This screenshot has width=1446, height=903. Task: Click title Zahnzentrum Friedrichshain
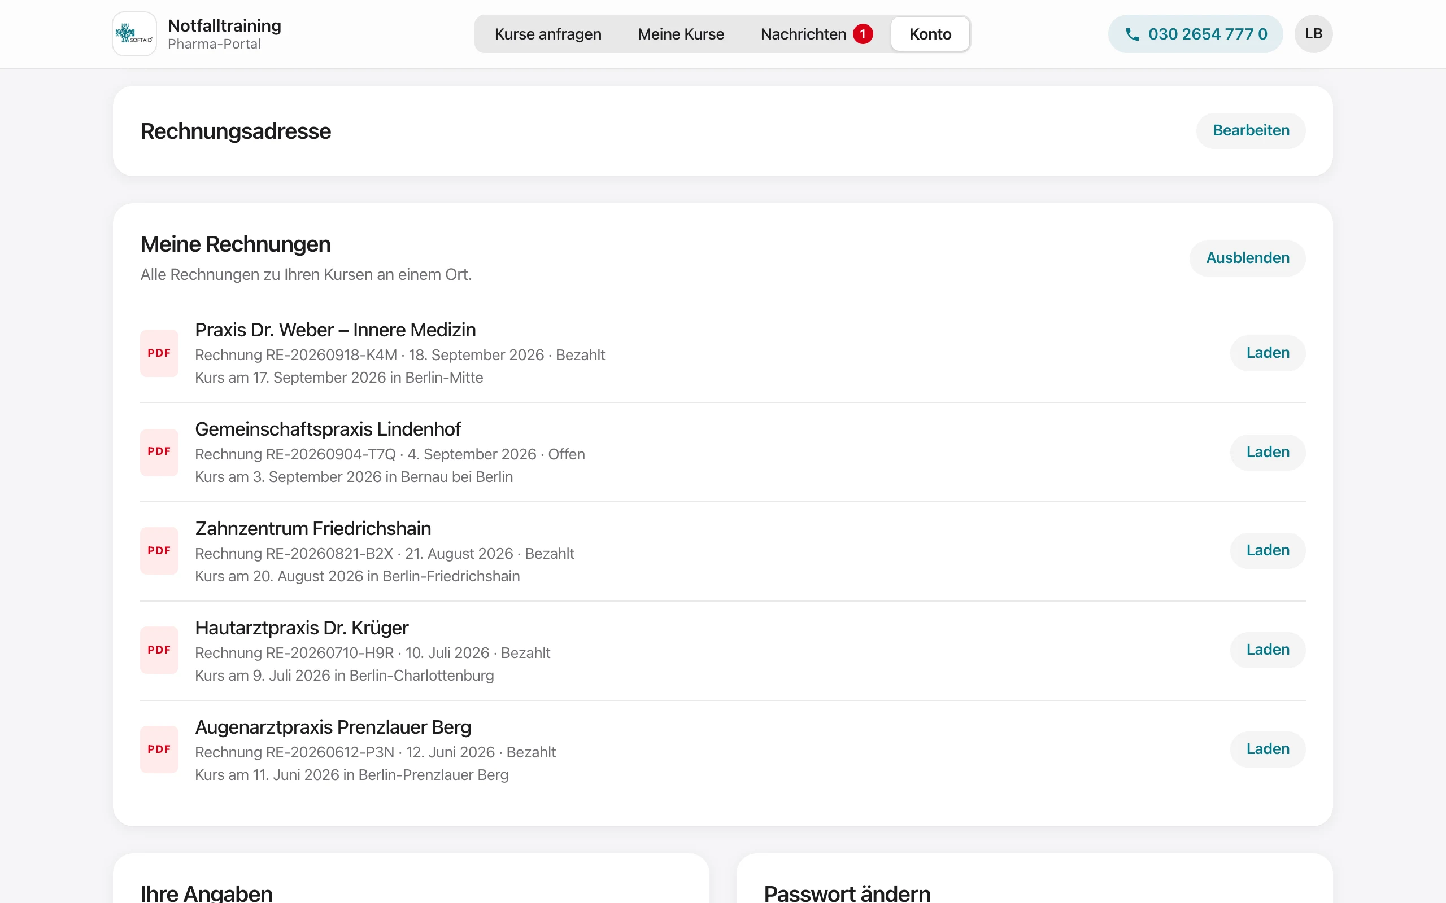(x=313, y=529)
